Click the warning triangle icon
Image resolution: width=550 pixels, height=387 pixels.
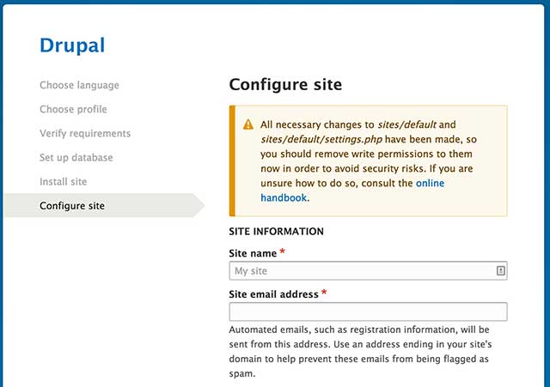pos(248,124)
